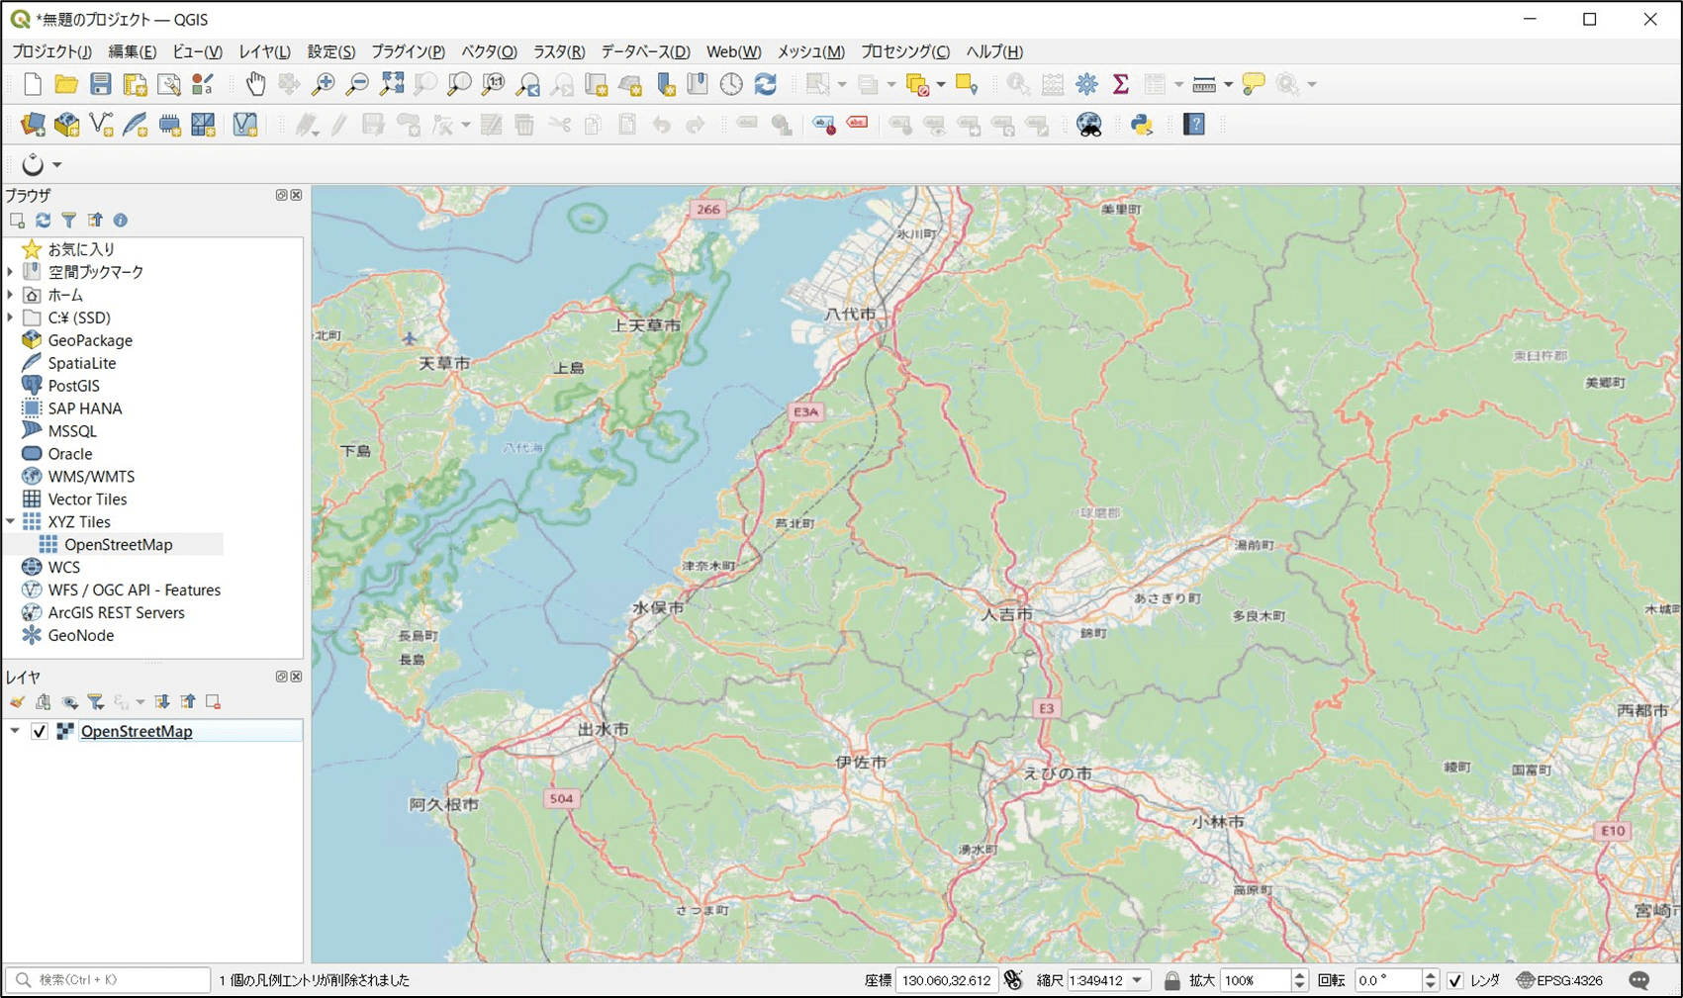Toggle the scale lock padlock icon
Screen dimensions: 1683x998
1171,980
